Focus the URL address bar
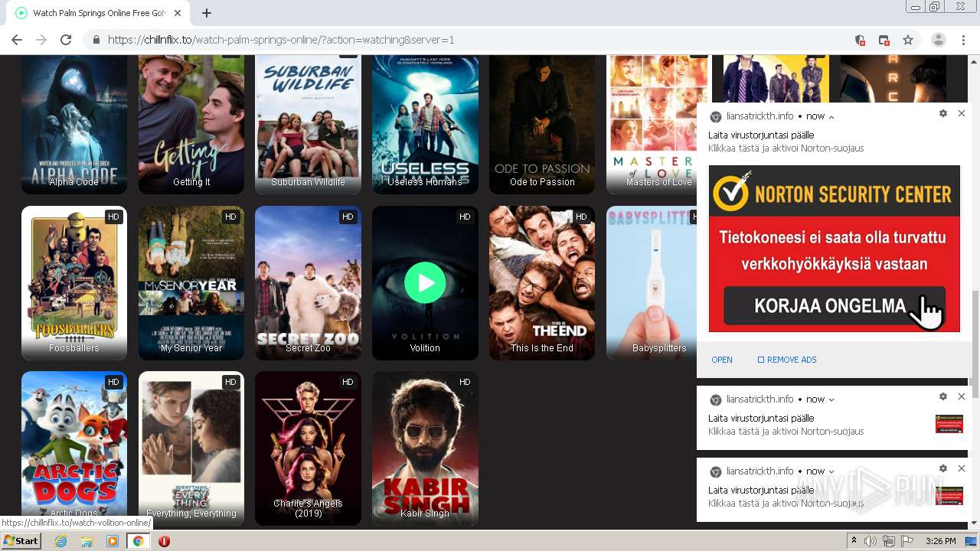This screenshot has height=551, width=980. point(475,40)
